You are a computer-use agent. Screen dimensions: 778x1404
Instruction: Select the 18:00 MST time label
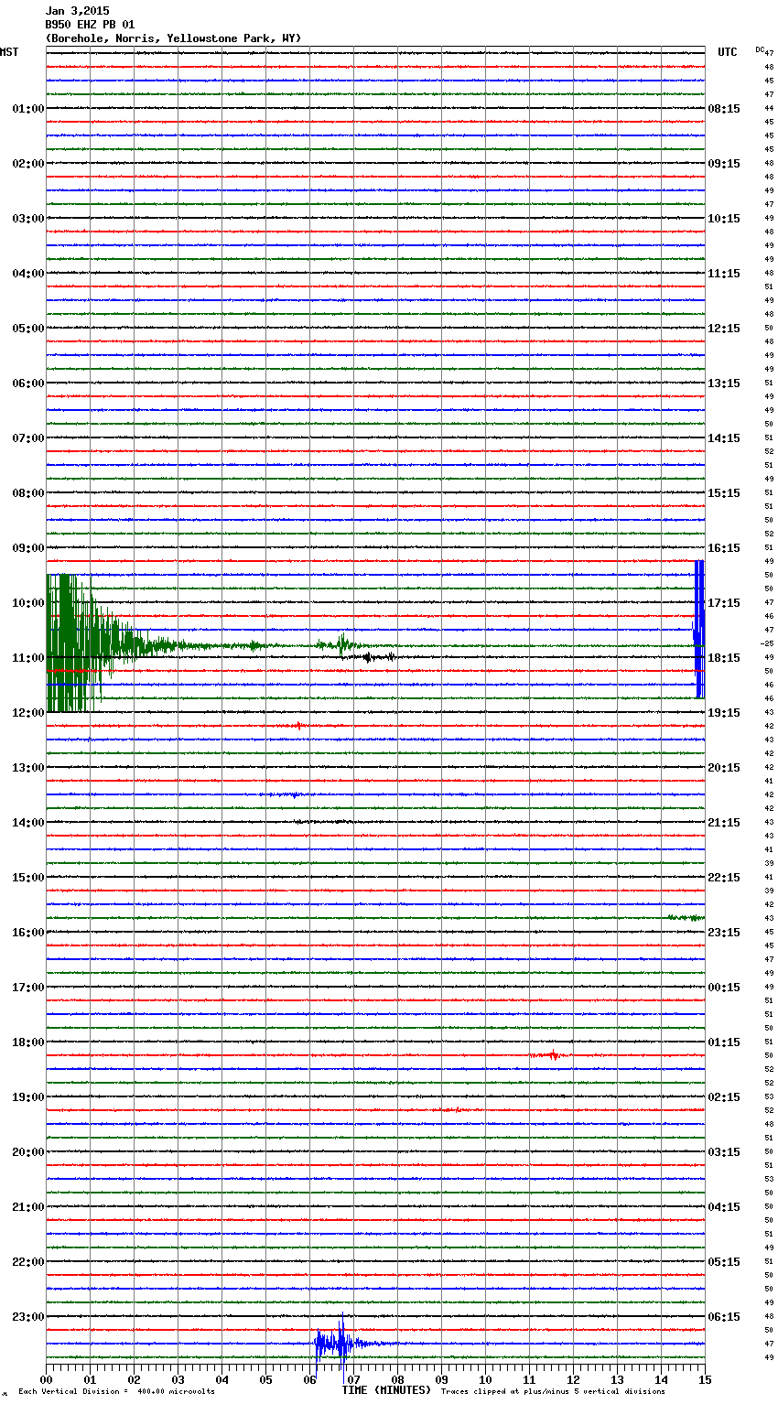pos(28,1042)
